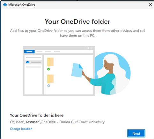Click the illustration window minimize icon

click(85, 48)
